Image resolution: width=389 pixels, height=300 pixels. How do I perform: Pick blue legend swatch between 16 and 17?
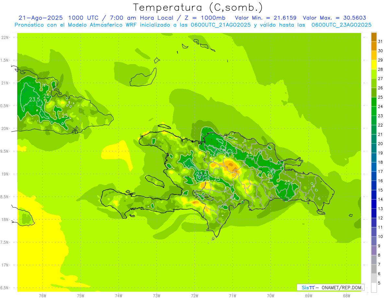point(374,176)
